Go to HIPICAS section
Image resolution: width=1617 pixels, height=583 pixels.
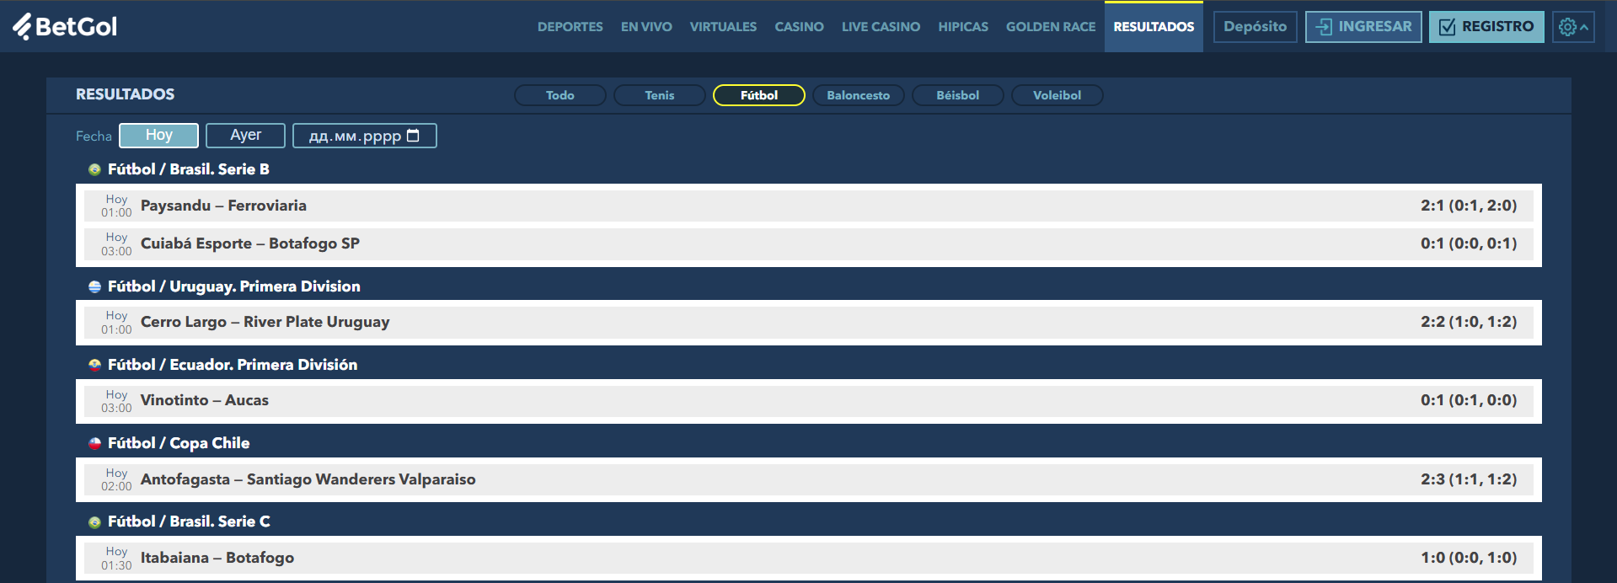pos(963,27)
